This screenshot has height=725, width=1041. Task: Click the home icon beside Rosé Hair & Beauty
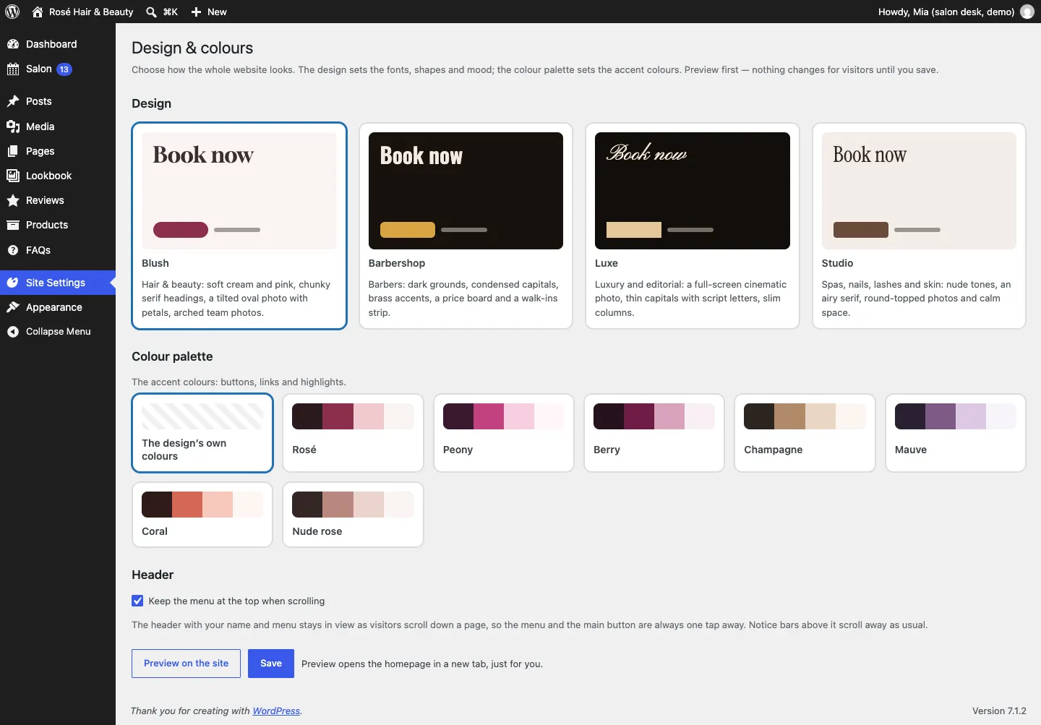point(38,12)
